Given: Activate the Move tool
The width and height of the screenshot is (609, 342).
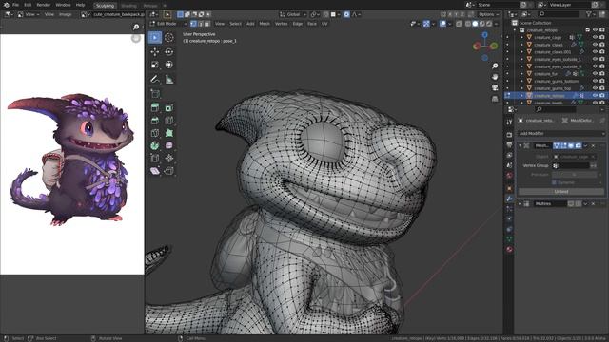Looking at the screenshot, I should click(155, 51).
